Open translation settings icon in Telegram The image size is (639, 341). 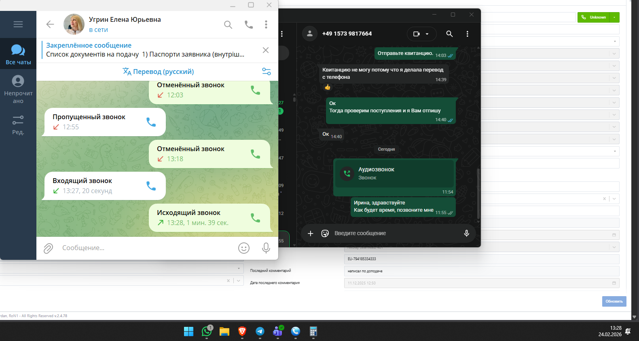tap(267, 72)
